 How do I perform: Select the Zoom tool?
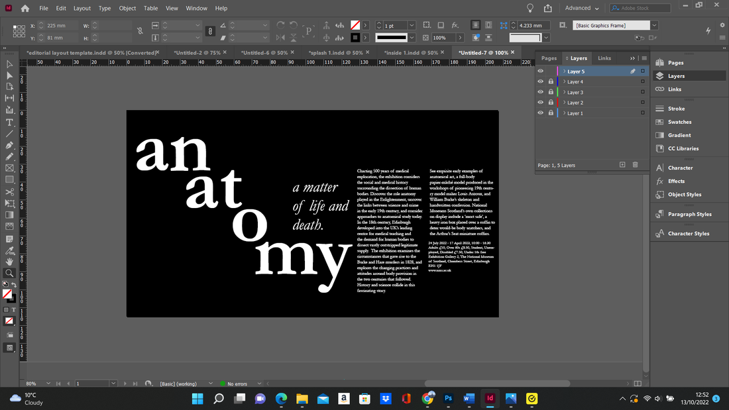[9, 274]
